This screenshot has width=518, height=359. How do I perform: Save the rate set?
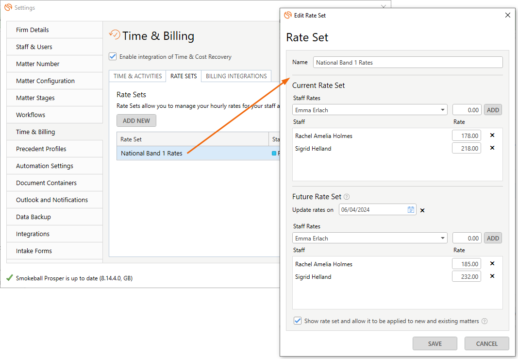coord(435,343)
